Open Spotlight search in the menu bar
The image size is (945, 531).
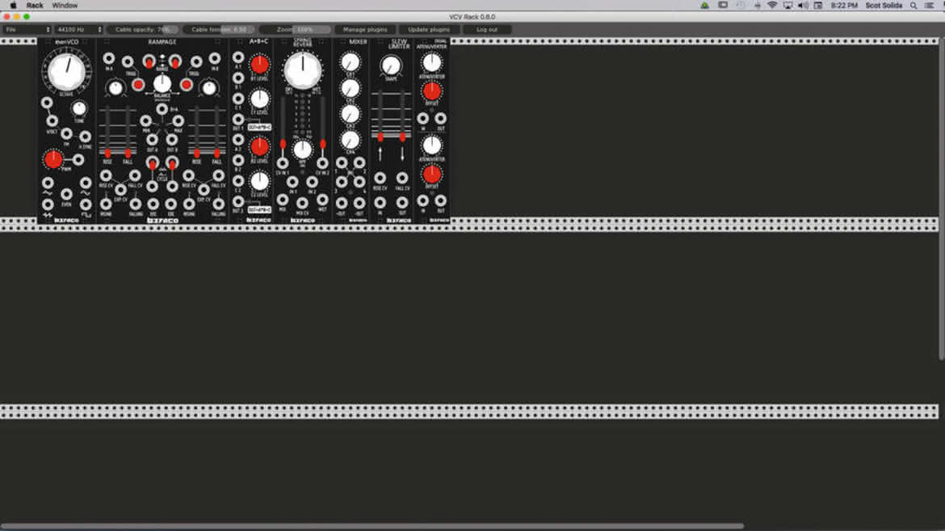click(x=913, y=6)
